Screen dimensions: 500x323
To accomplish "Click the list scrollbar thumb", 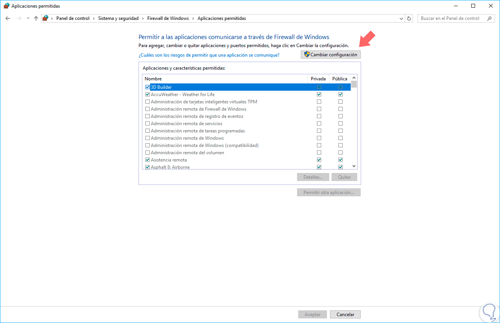I will (354, 85).
